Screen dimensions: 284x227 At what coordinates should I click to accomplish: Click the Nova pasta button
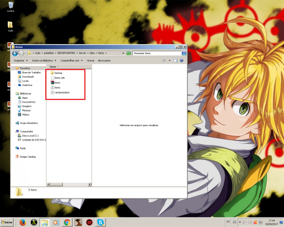(x=104, y=61)
